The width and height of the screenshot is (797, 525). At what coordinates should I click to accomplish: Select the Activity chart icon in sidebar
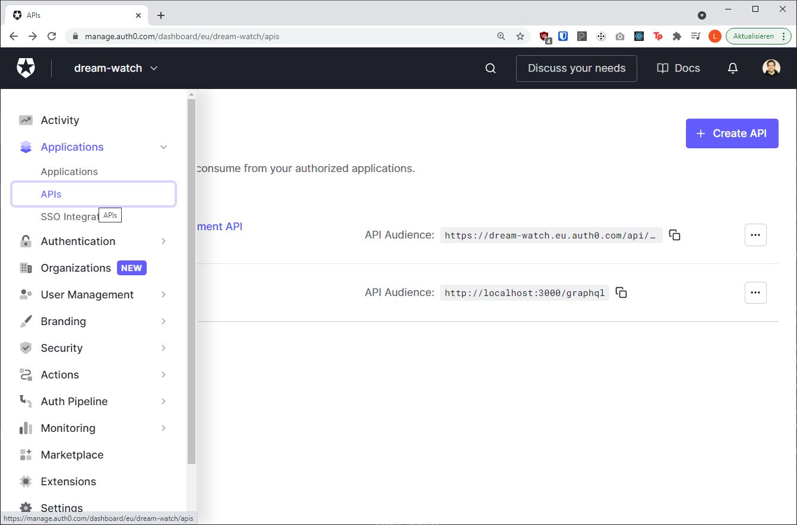[x=26, y=120]
